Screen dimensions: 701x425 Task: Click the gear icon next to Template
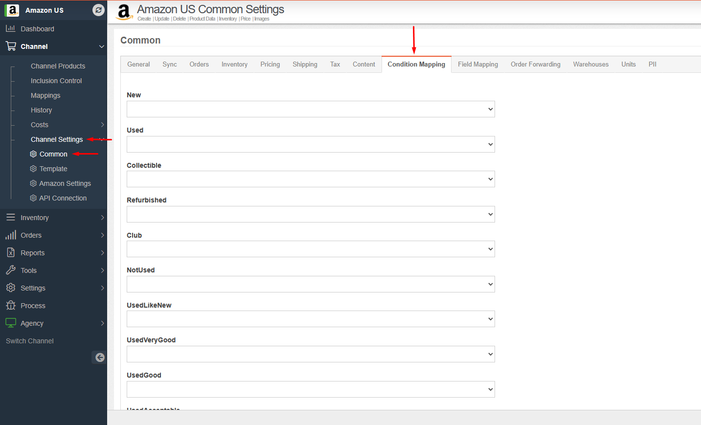coord(33,169)
